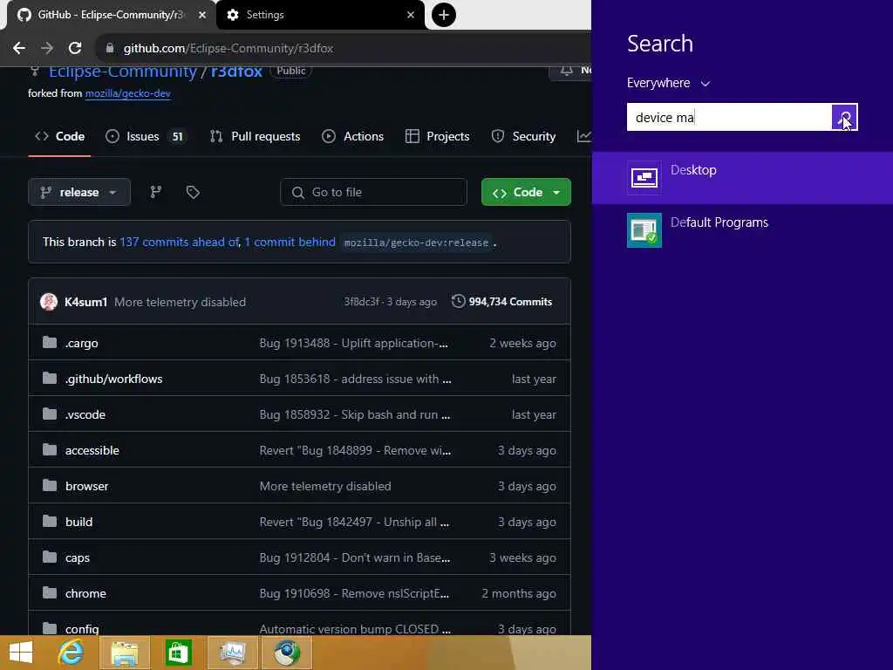The height and width of the screenshot is (670, 893).
Task: Open the accessible folder
Action: tap(92, 450)
